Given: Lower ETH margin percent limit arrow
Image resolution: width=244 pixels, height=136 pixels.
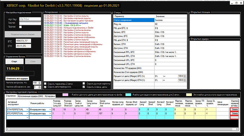Looking at the screenshot, I should pos(185,81).
